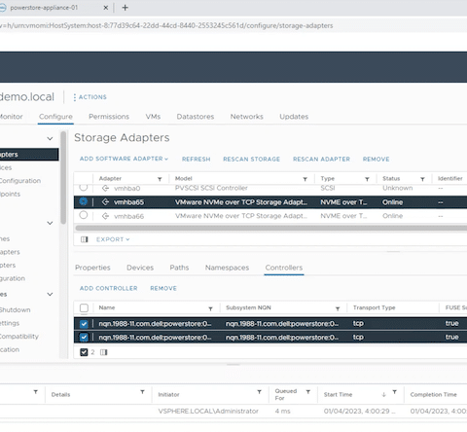The image size is (467, 432).
Task: Open the Properties tab
Action: tap(92, 268)
